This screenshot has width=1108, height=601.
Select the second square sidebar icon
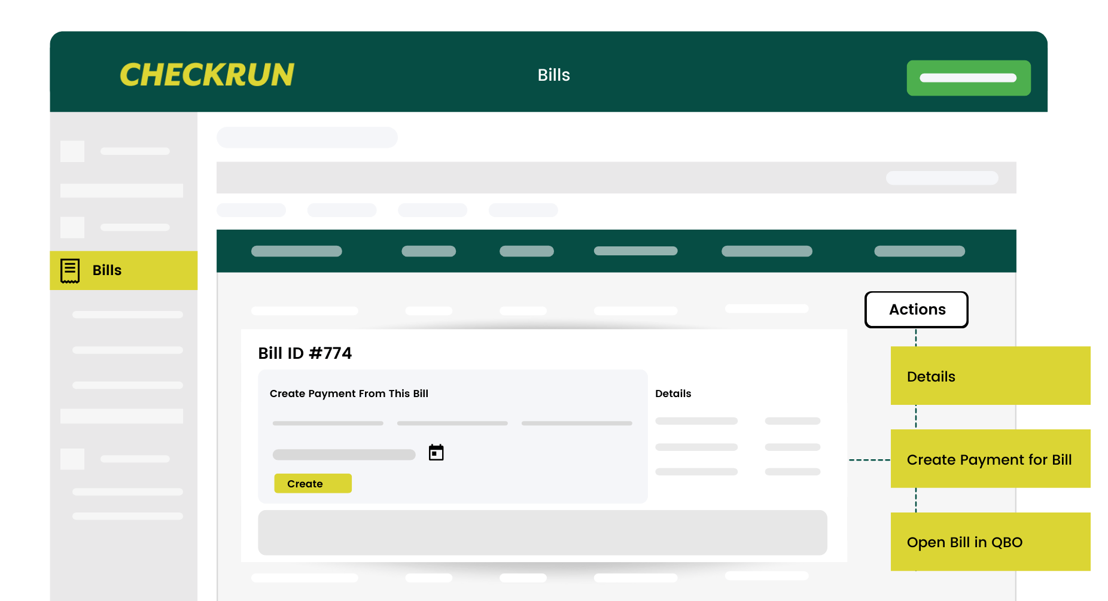pyautogui.click(x=72, y=227)
